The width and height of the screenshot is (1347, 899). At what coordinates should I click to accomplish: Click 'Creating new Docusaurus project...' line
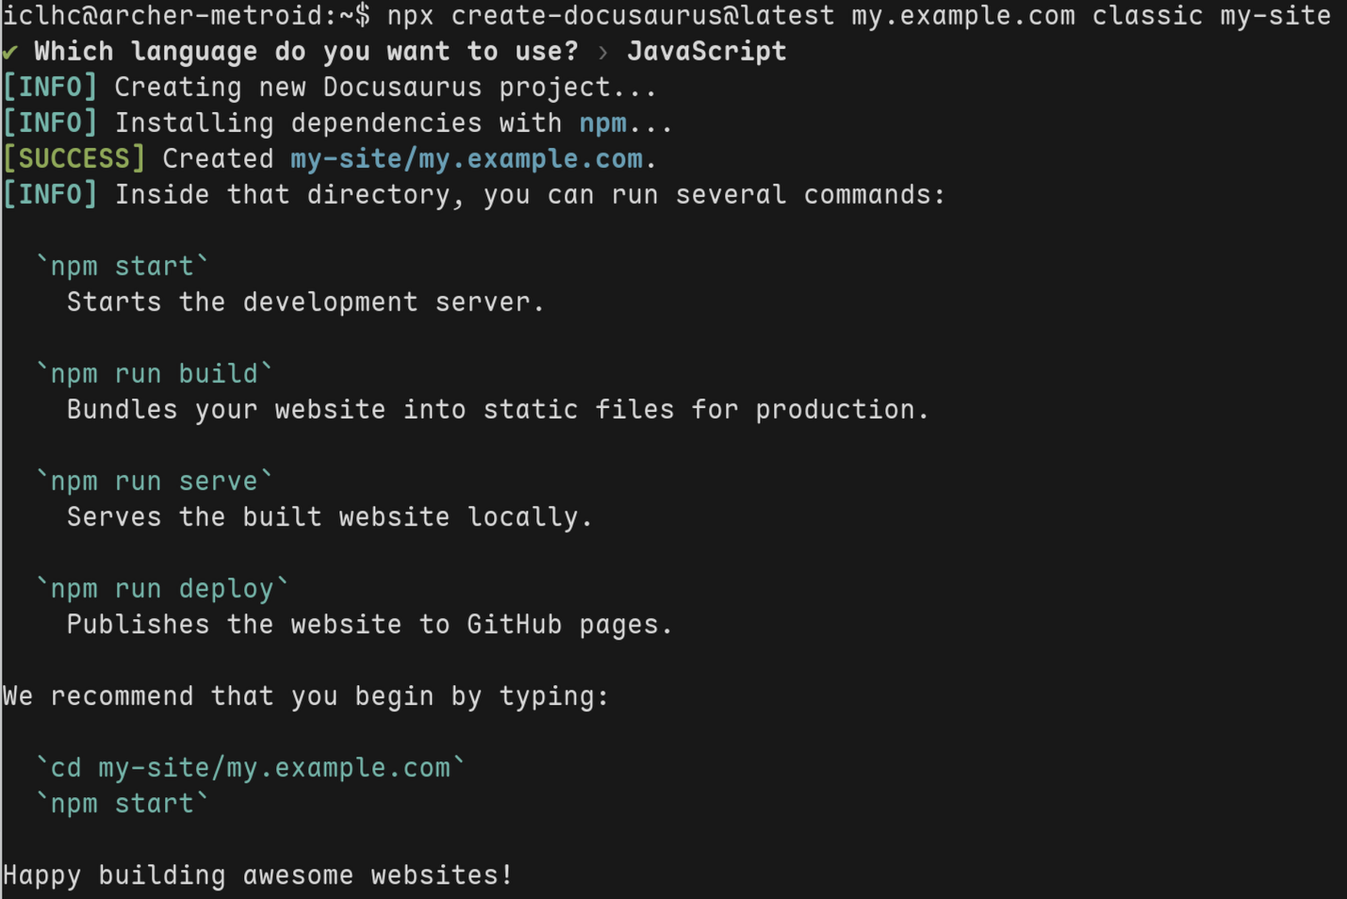pyautogui.click(x=330, y=88)
